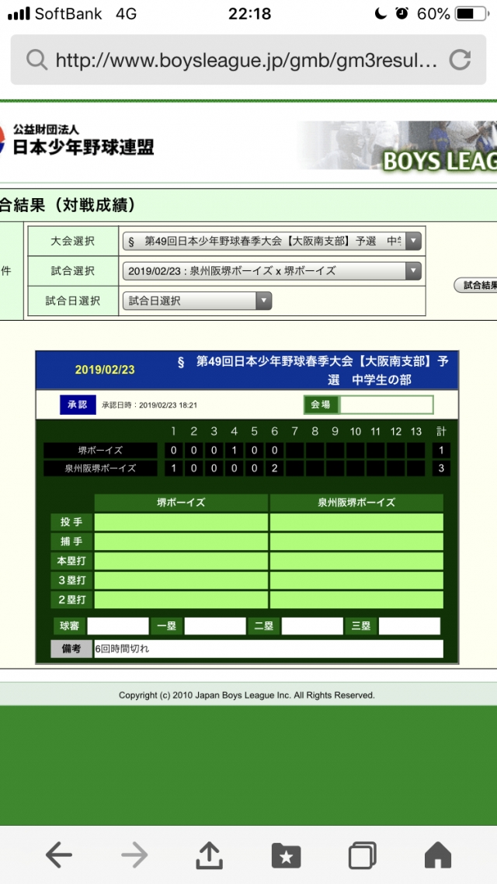
Task: Reload the page with refresh icon
Action: [460, 60]
